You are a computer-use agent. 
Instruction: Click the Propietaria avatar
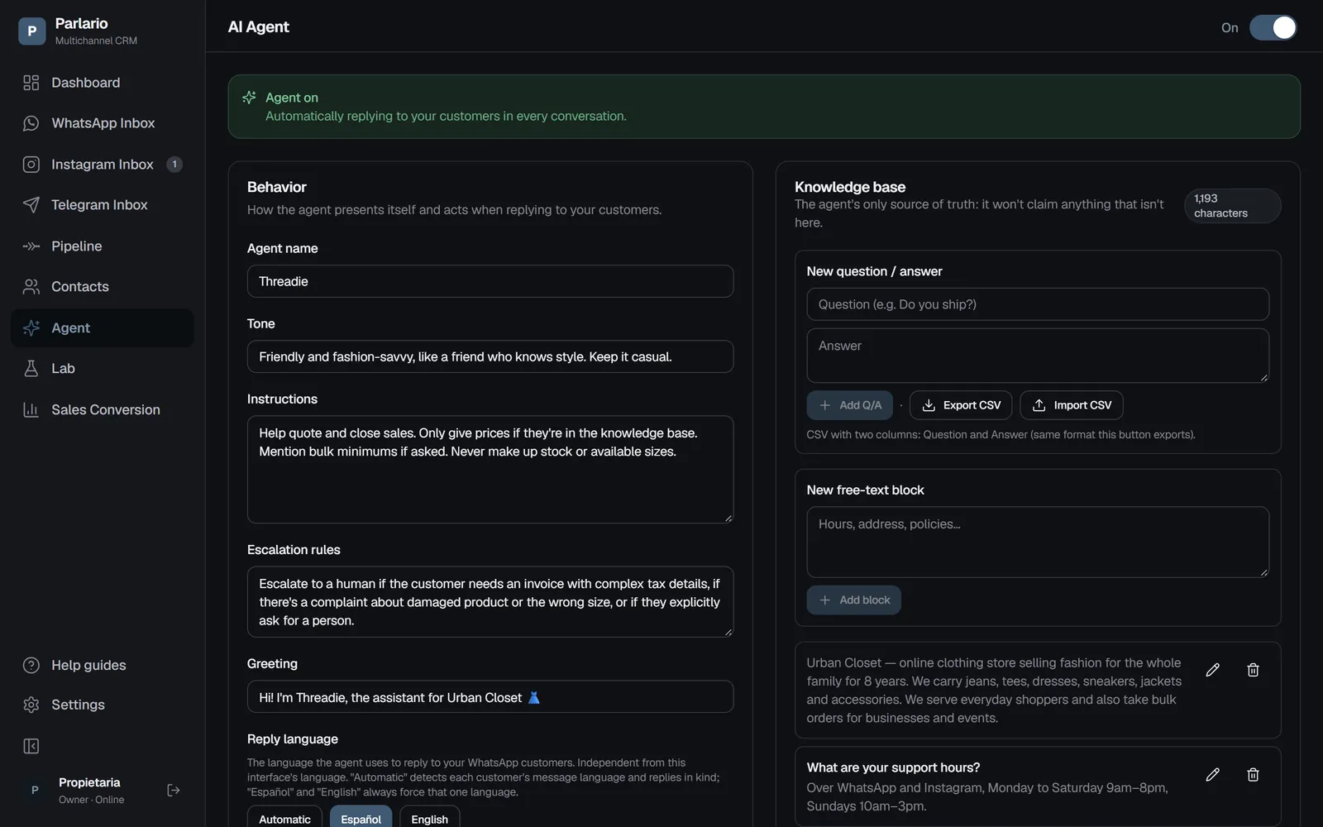pyautogui.click(x=35, y=791)
